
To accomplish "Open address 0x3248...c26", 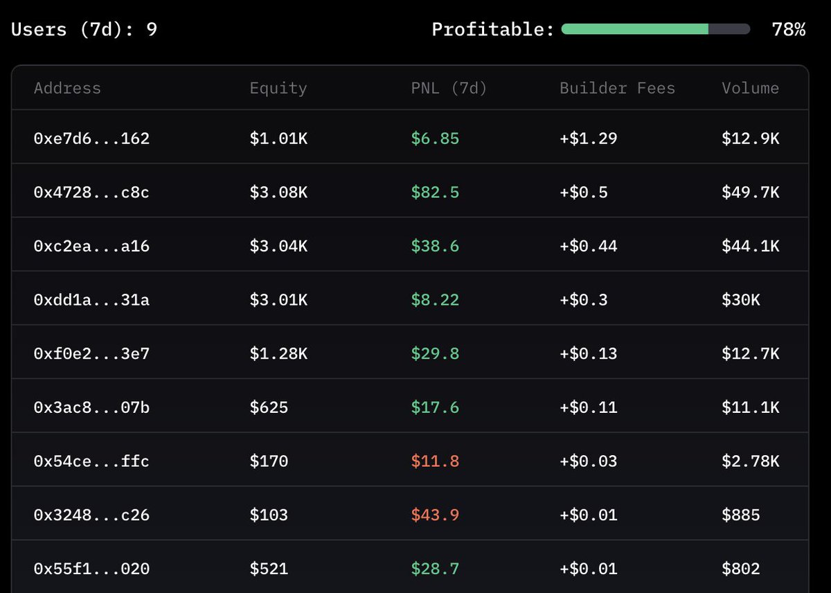I will pyautogui.click(x=91, y=515).
